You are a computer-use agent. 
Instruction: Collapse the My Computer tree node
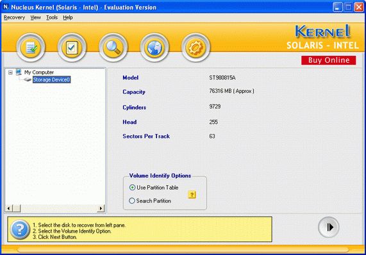coord(10,72)
